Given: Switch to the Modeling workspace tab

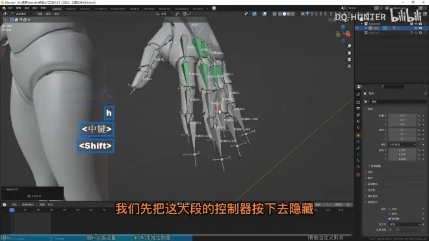Looking at the screenshot, I should coord(70,8).
